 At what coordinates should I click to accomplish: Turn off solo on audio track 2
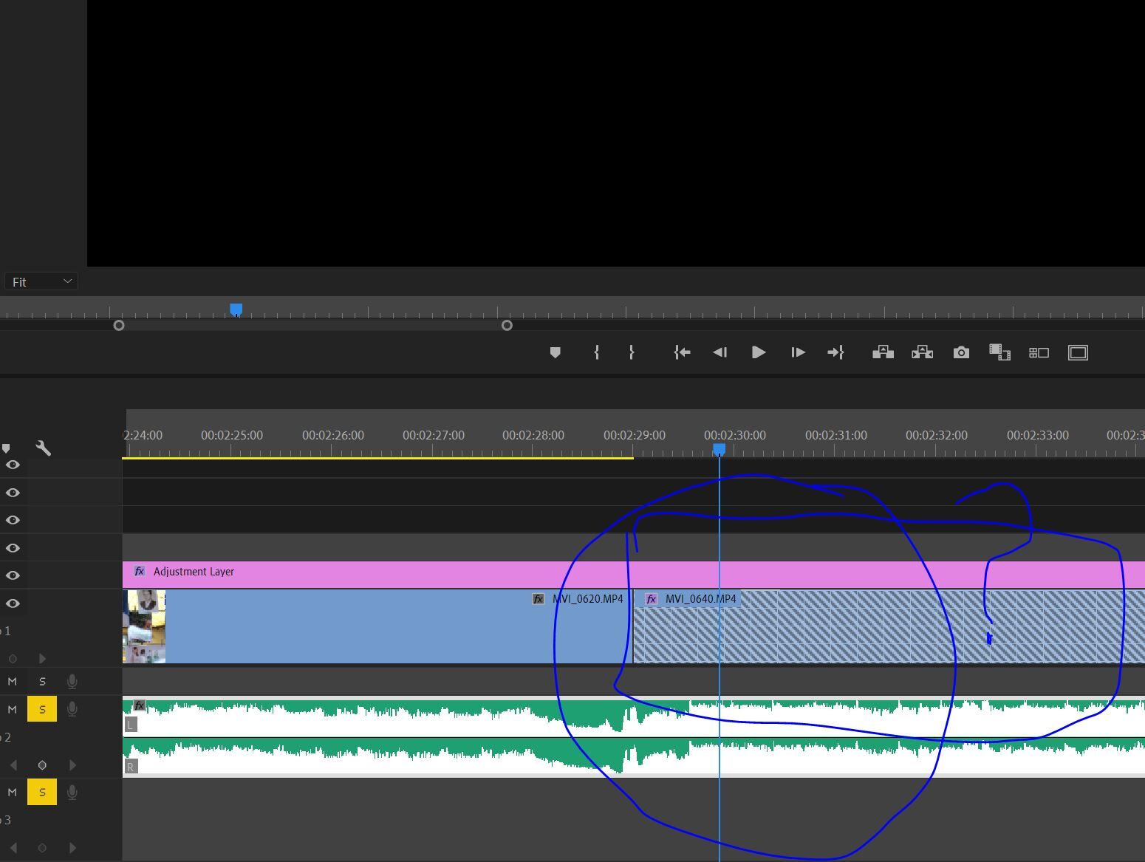click(42, 709)
